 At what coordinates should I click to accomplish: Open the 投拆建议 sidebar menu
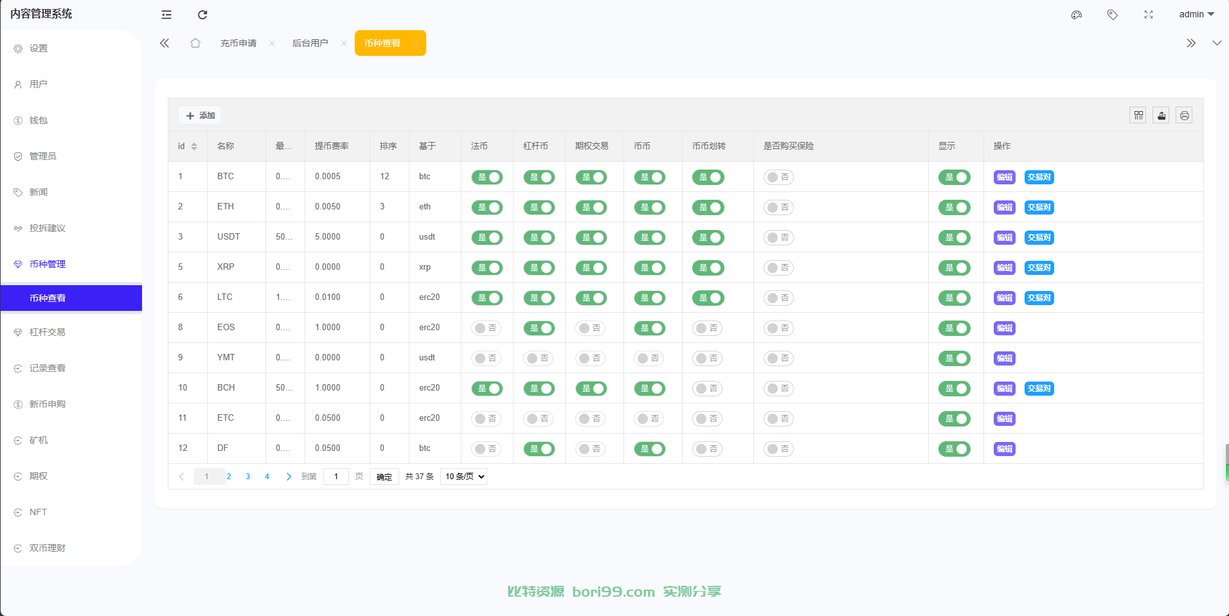click(x=71, y=228)
